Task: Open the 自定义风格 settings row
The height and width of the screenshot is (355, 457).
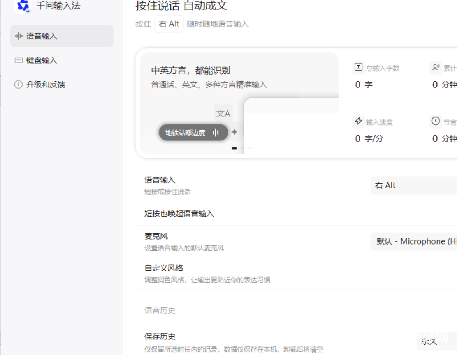Action: coord(296,273)
